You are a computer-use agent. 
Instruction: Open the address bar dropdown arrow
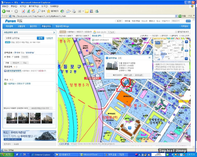[176, 16]
